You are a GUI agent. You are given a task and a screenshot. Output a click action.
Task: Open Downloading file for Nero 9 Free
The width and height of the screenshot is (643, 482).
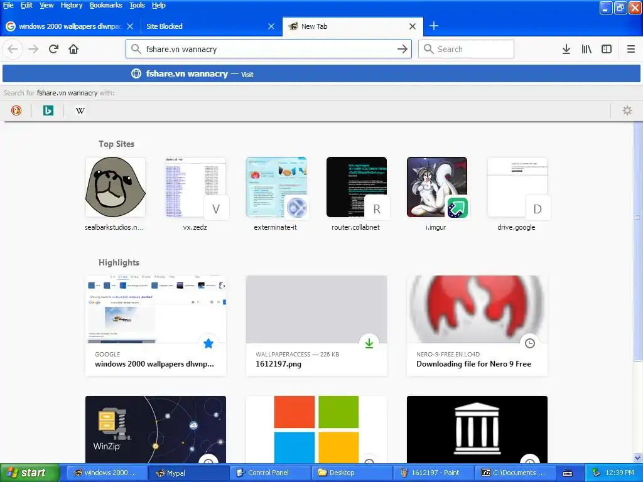pos(477,326)
